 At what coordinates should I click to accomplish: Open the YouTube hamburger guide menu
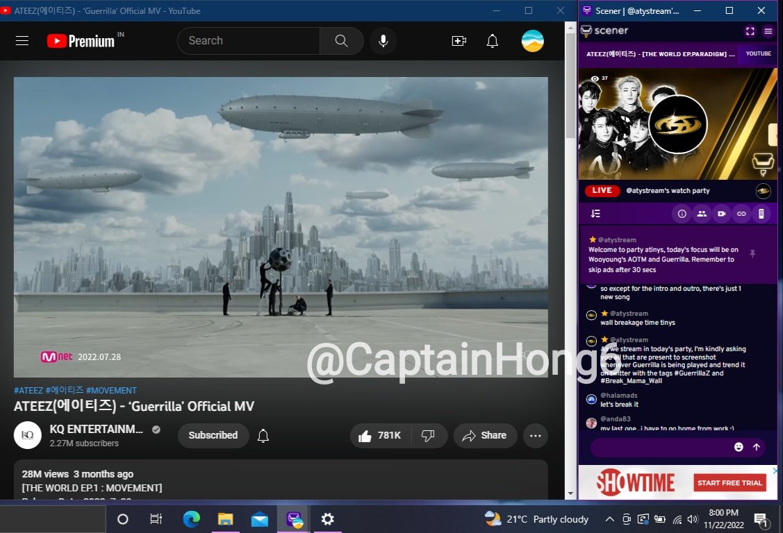[22, 41]
